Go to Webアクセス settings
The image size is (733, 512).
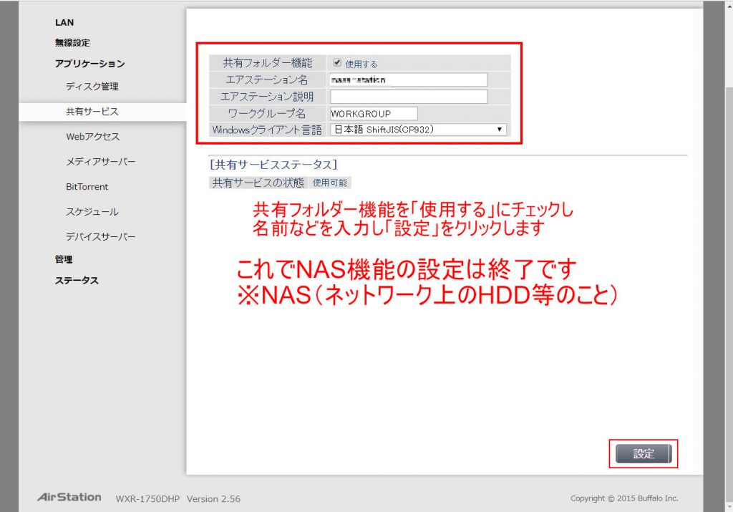pos(92,137)
